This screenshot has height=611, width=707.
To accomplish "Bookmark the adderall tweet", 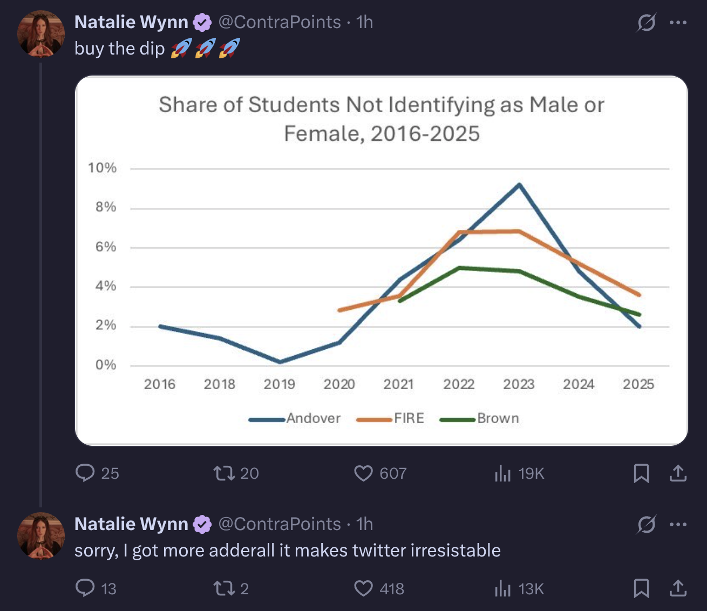I will pos(641,588).
